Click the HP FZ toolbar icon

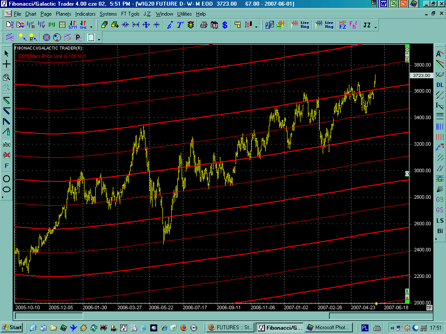click(x=342, y=25)
